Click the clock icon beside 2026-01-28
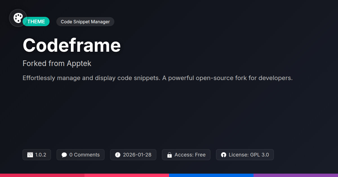 click(118, 155)
